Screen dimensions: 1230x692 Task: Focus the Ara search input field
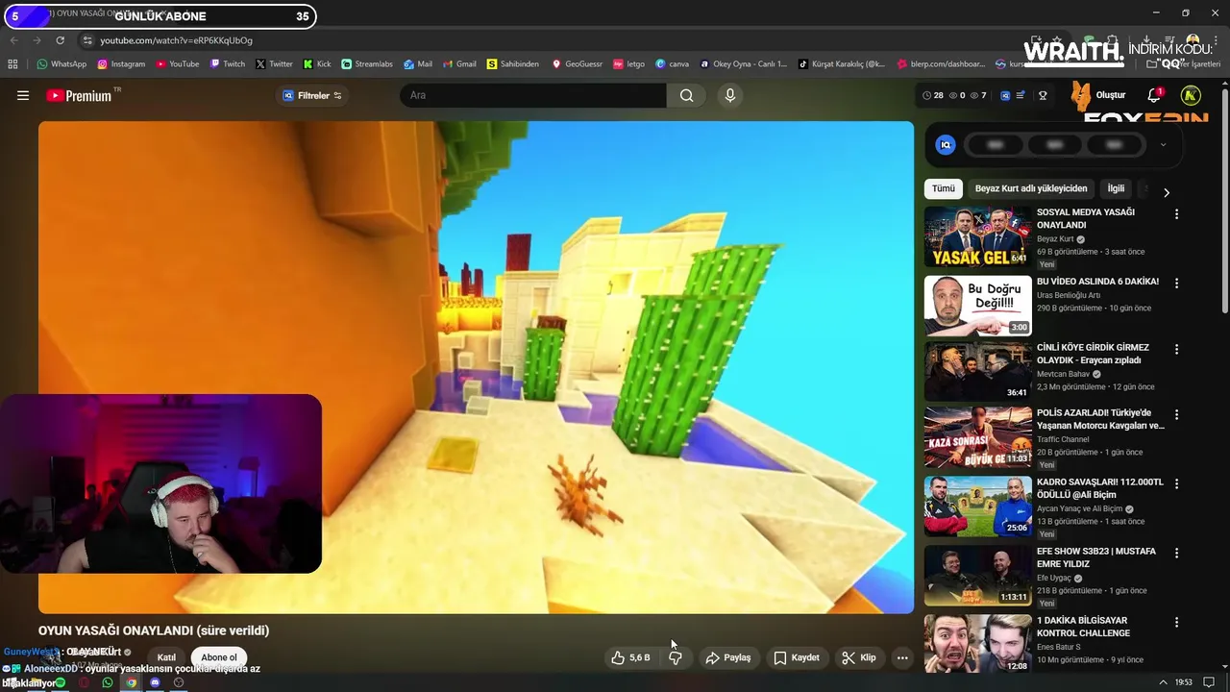coord(533,95)
